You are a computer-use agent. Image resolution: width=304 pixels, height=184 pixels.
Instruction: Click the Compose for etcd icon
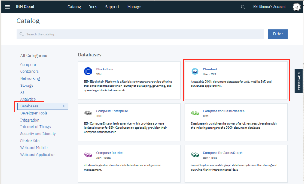point(88,155)
